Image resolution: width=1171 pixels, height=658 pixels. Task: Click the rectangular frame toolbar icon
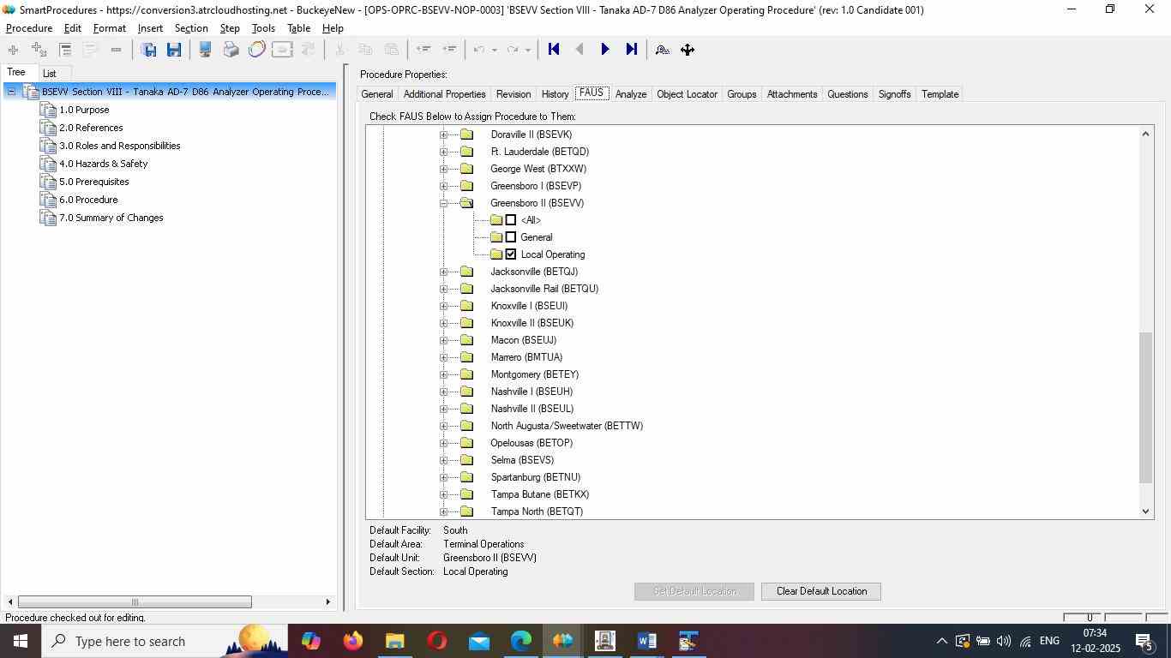(282, 50)
